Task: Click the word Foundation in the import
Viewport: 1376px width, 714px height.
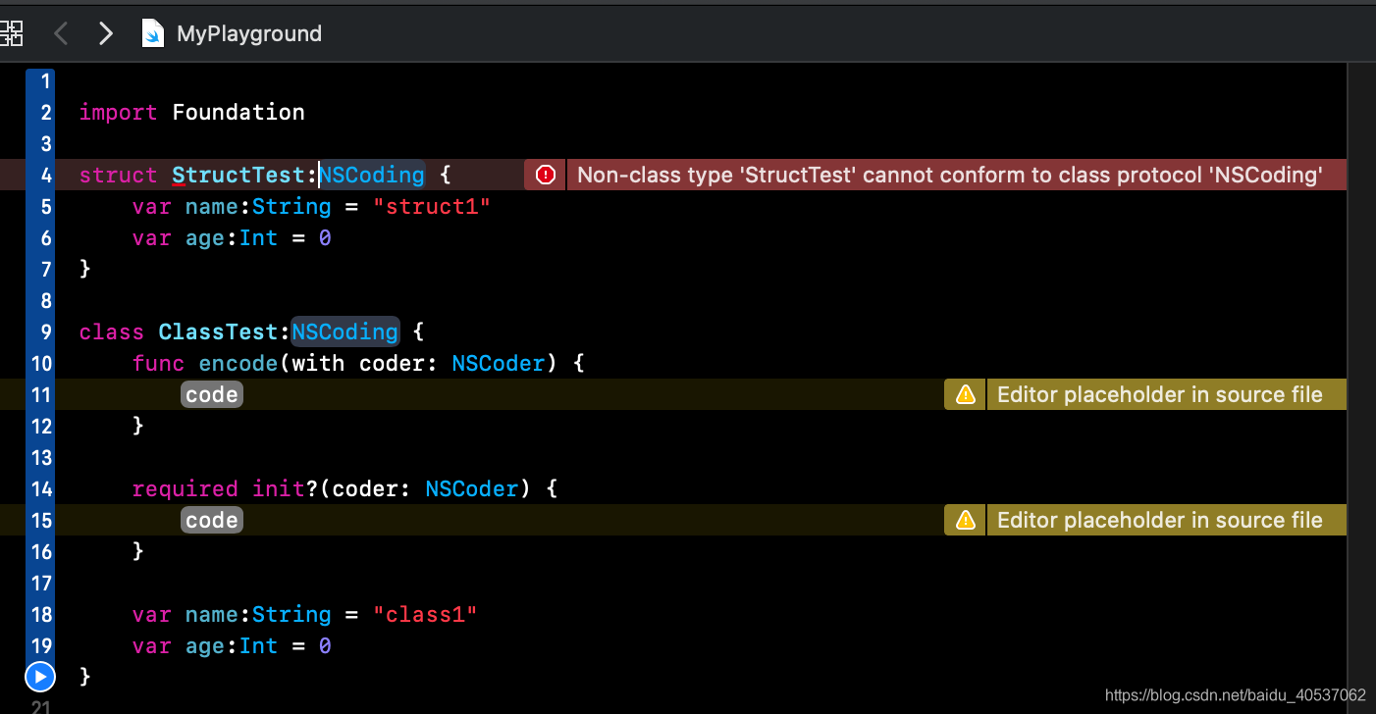Action: tap(238, 112)
